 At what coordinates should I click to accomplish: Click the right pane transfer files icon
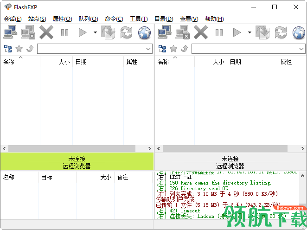tap(263, 32)
